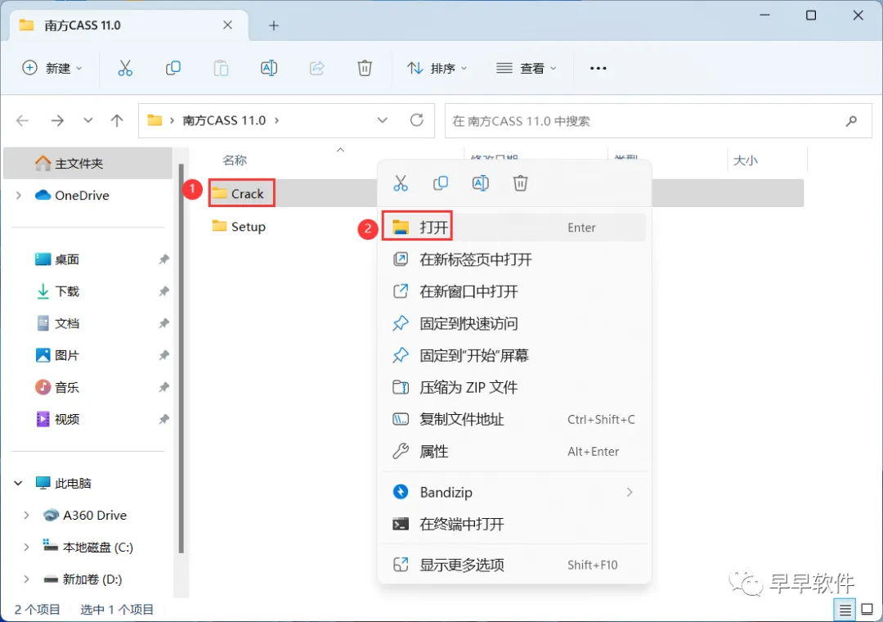Go up one folder level
The height and width of the screenshot is (622, 883).
(117, 120)
